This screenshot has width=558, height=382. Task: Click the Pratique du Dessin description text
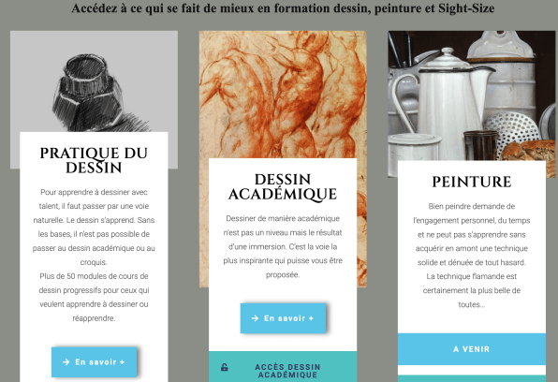[x=94, y=228]
